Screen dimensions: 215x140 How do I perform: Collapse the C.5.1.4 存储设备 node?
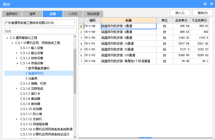(x=17, y=63)
